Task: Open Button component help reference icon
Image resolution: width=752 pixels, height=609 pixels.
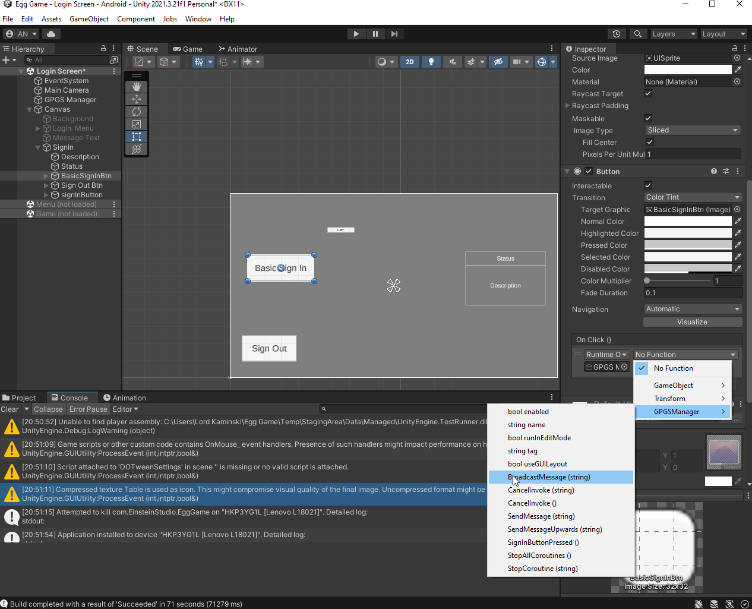Action: point(714,171)
